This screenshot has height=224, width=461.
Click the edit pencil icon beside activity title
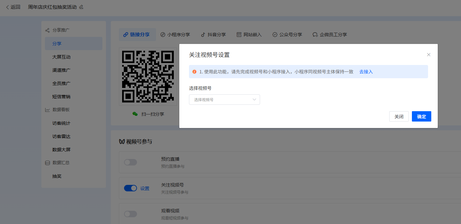pyautogui.click(x=81, y=7)
